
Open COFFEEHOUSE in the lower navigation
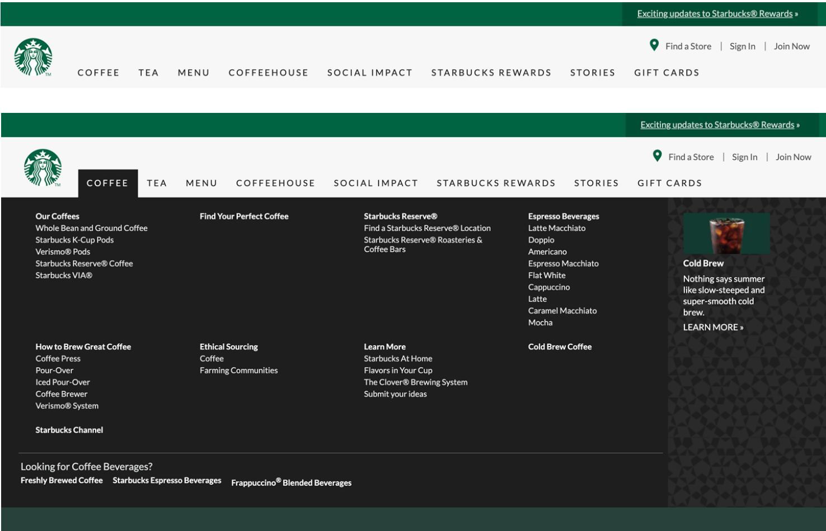coord(276,183)
